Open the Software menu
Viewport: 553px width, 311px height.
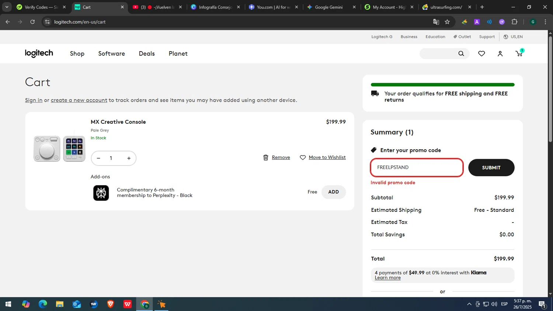tap(111, 53)
